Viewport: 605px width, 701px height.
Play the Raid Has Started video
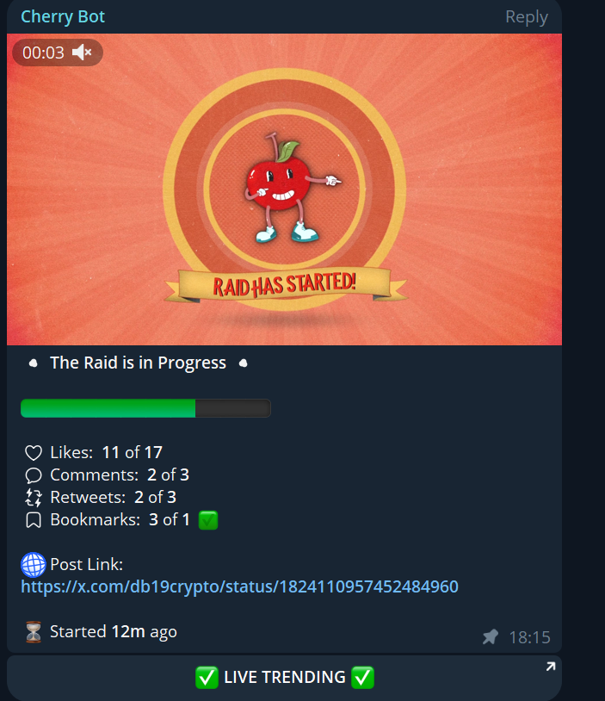[x=284, y=189]
